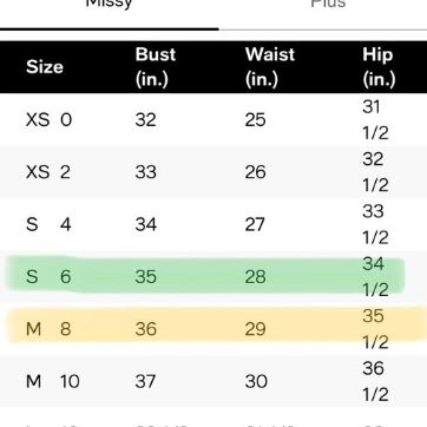
Task: Pick the yellow-highlighted M 8 size label
Action: tap(48, 329)
